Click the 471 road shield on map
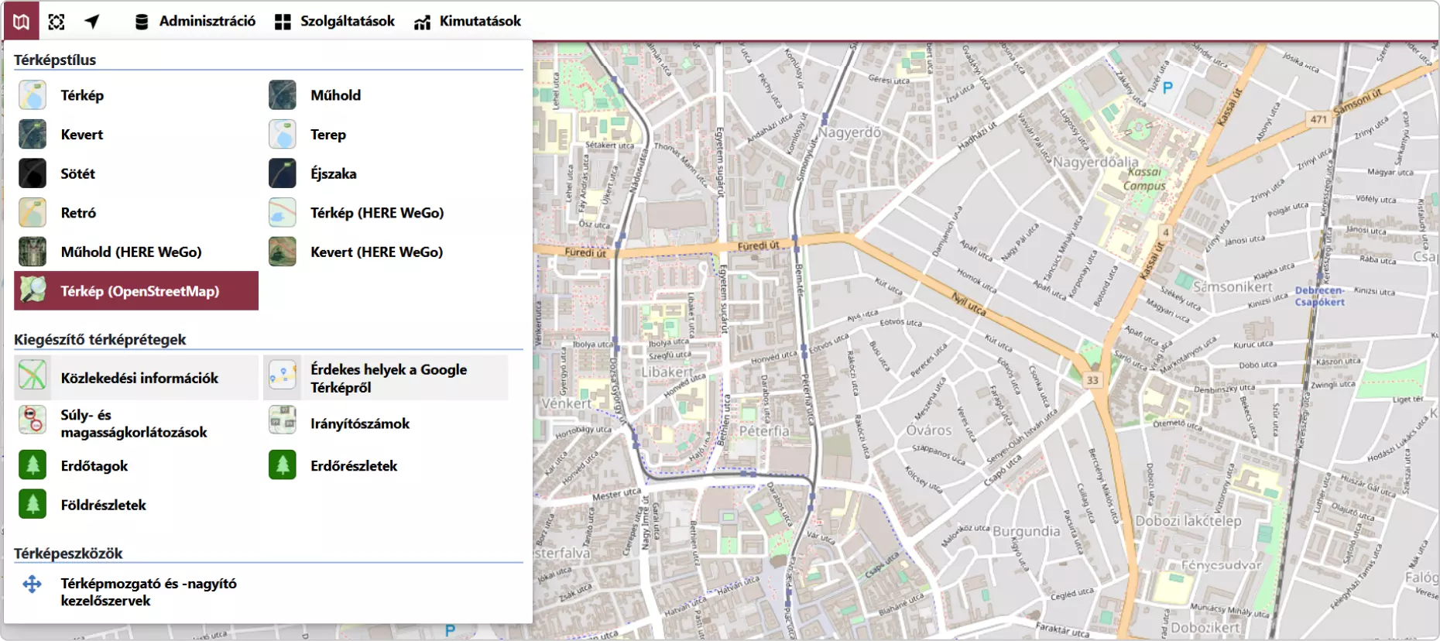The image size is (1440, 641). 1318,119
